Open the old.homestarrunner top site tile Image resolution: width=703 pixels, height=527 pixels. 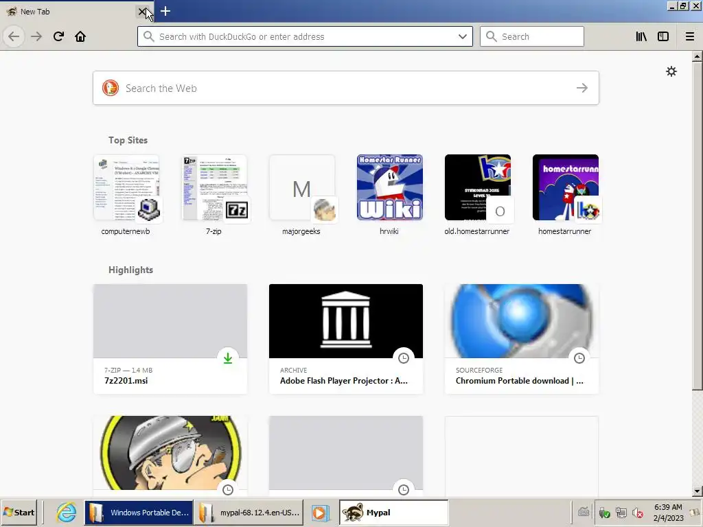pyautogui.click(x=477, y=195)
